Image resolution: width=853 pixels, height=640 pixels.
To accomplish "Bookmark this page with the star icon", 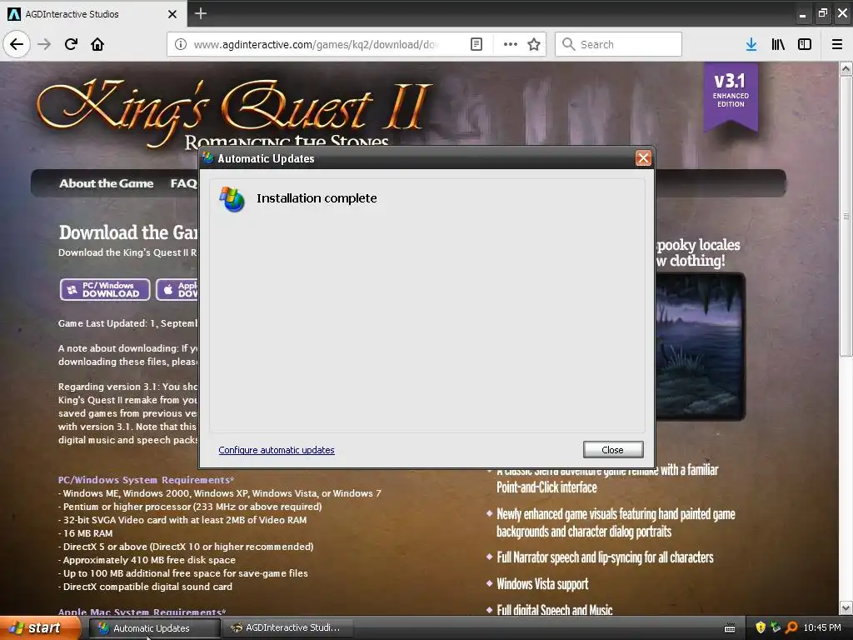I will point(534,44).
